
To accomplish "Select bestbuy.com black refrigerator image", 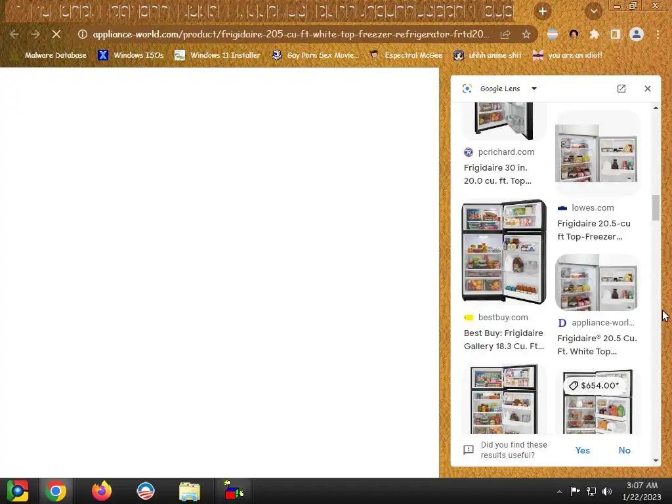I will click(x=504, y=252).
